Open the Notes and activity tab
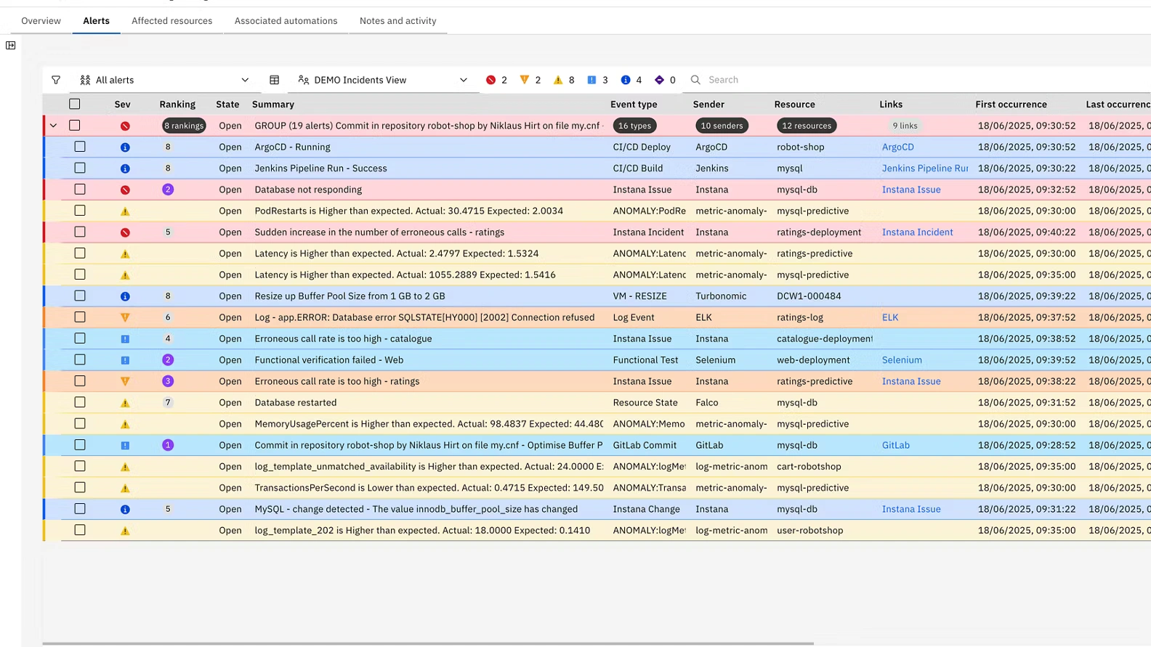 (397, 21)
